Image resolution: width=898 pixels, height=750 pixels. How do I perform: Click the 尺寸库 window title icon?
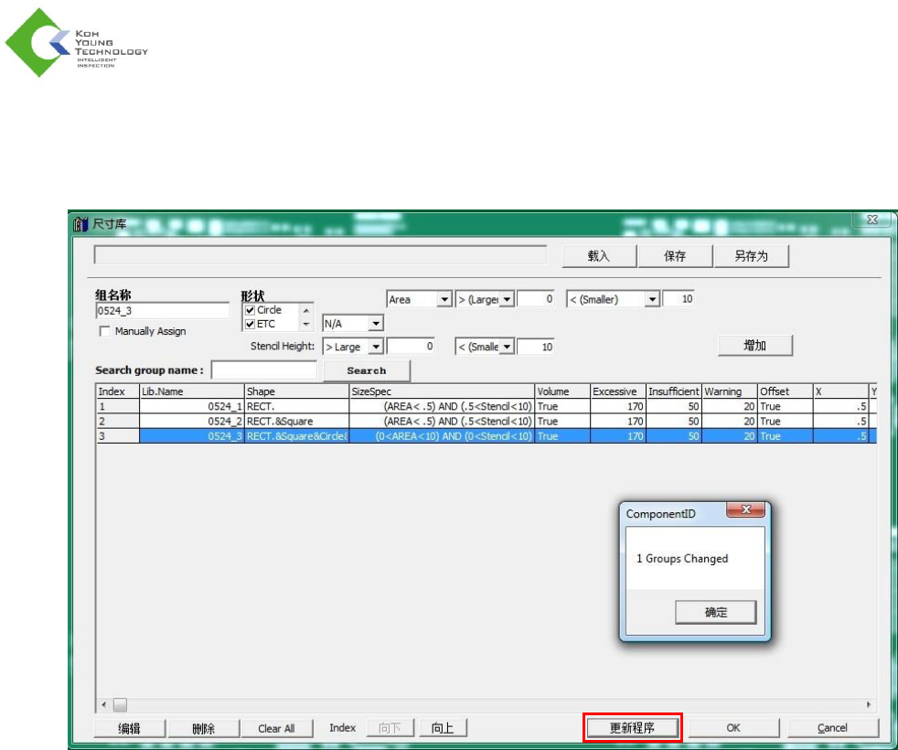pos(80,224)
